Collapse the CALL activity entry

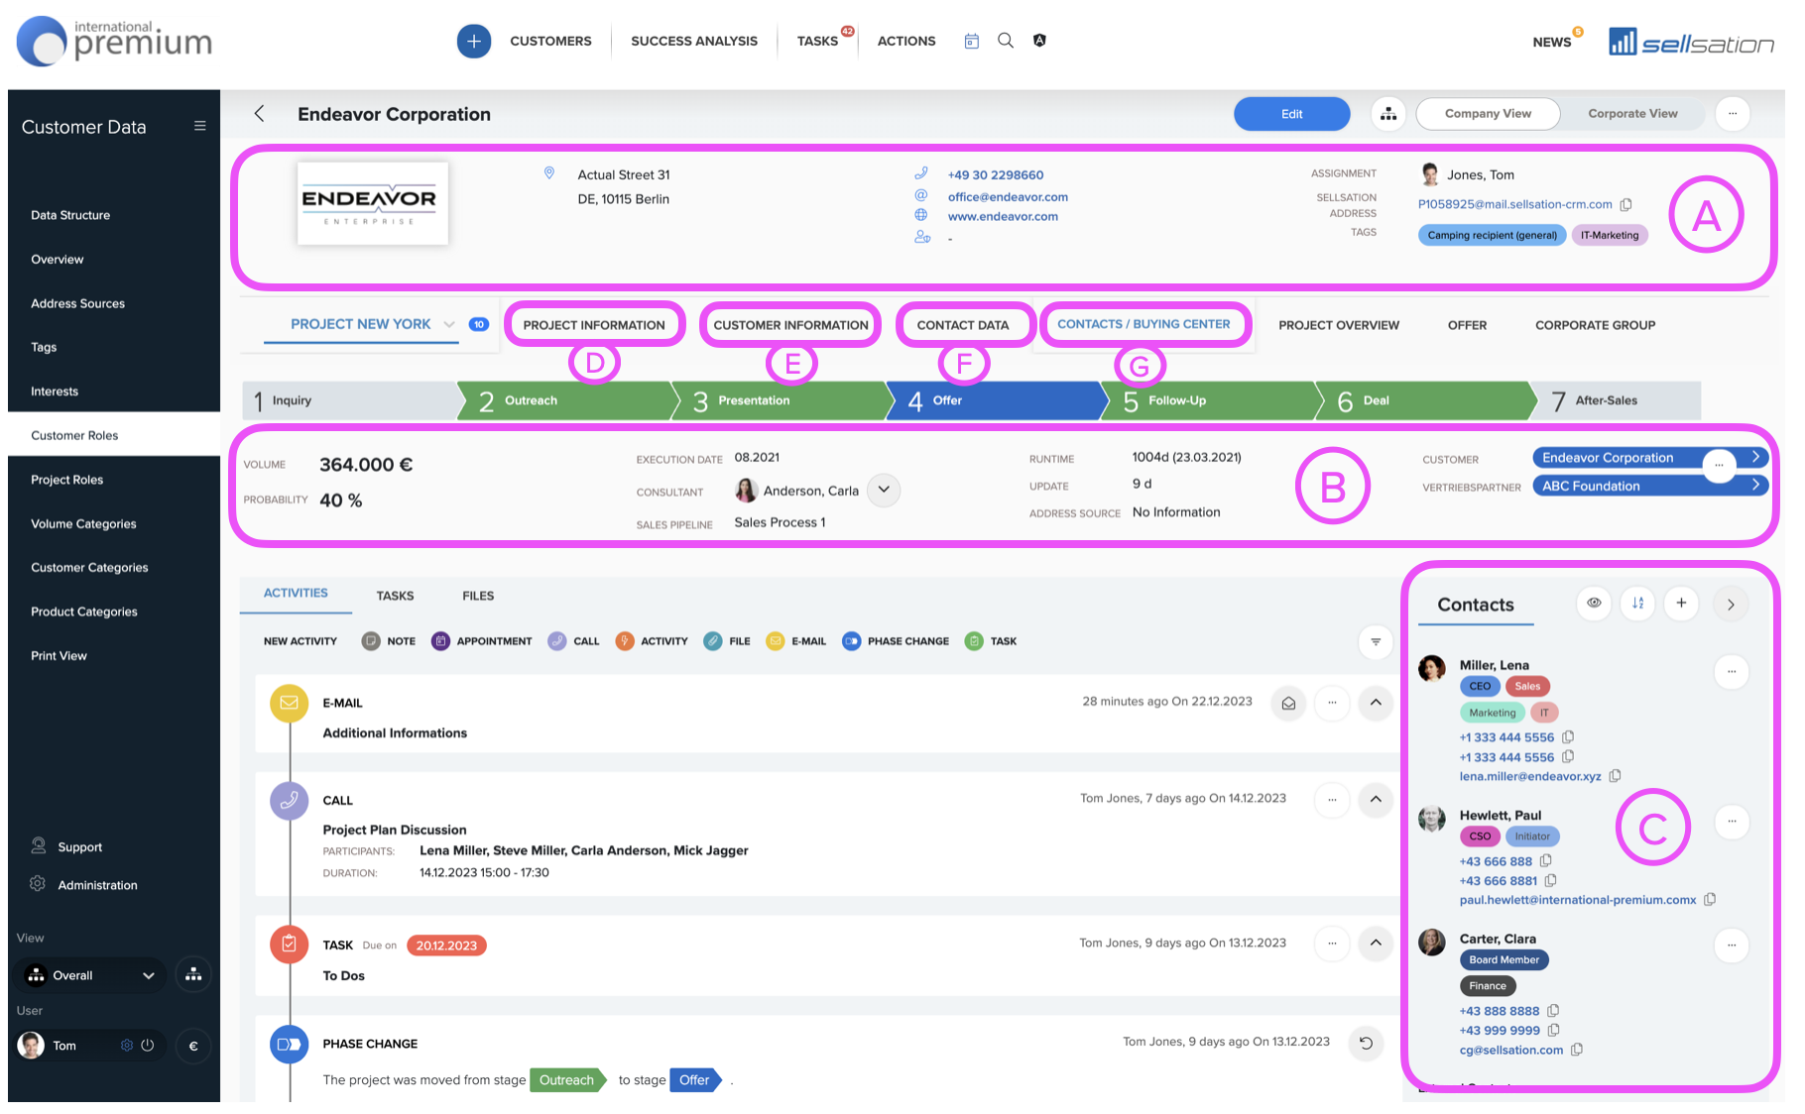click(1376, 800)
